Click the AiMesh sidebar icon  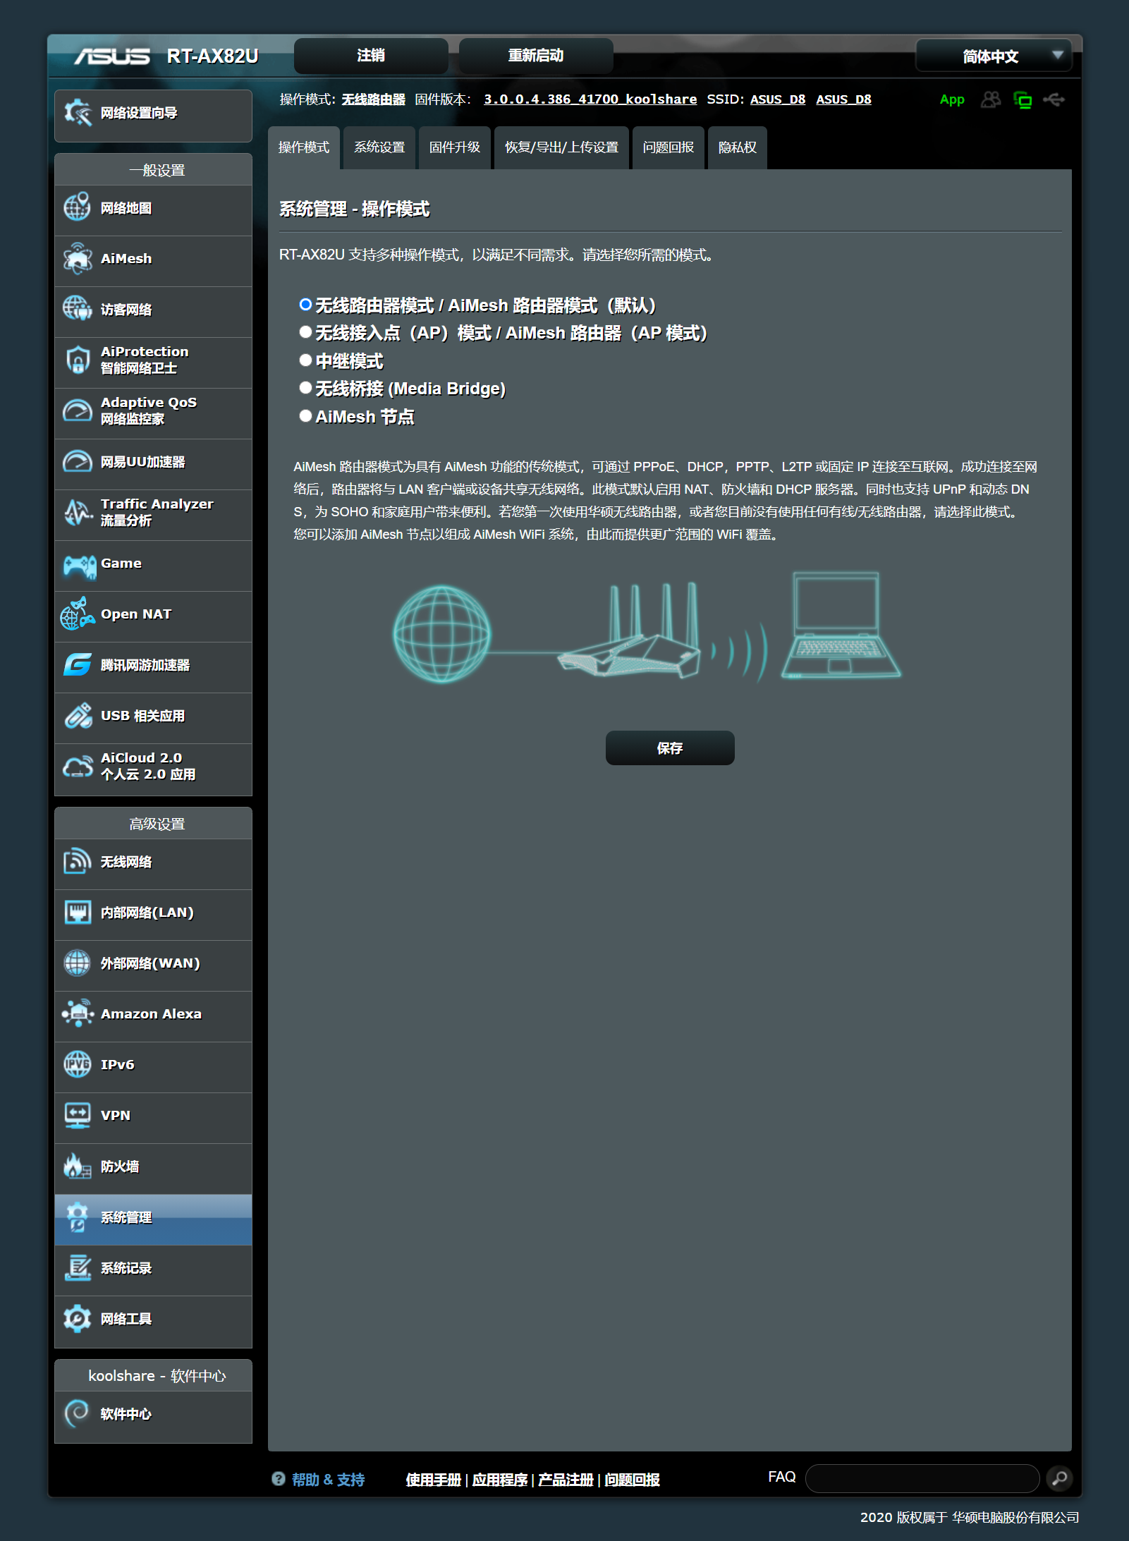(x=78, y=259)
